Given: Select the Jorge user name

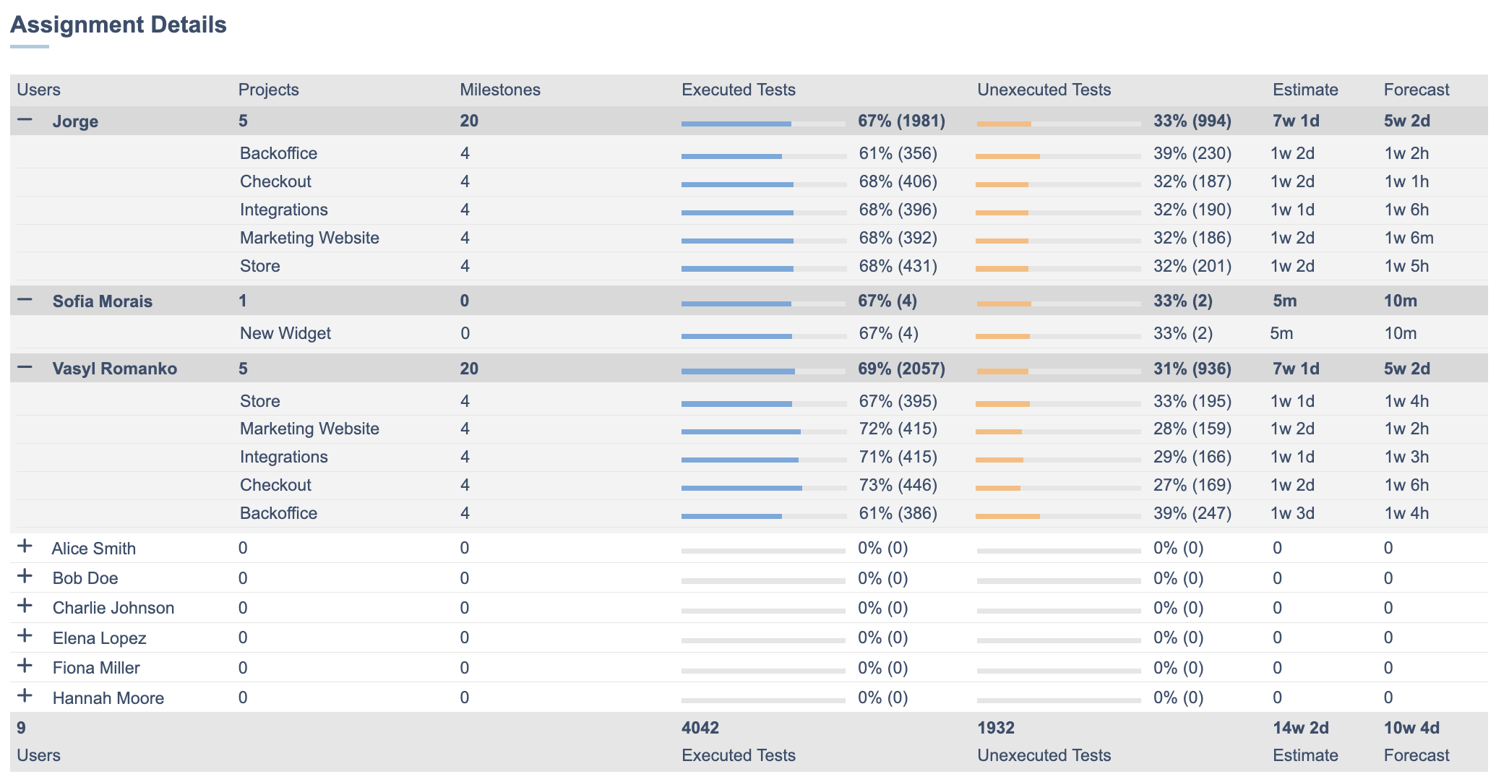Looking at the screenshot, I should 75,121.
